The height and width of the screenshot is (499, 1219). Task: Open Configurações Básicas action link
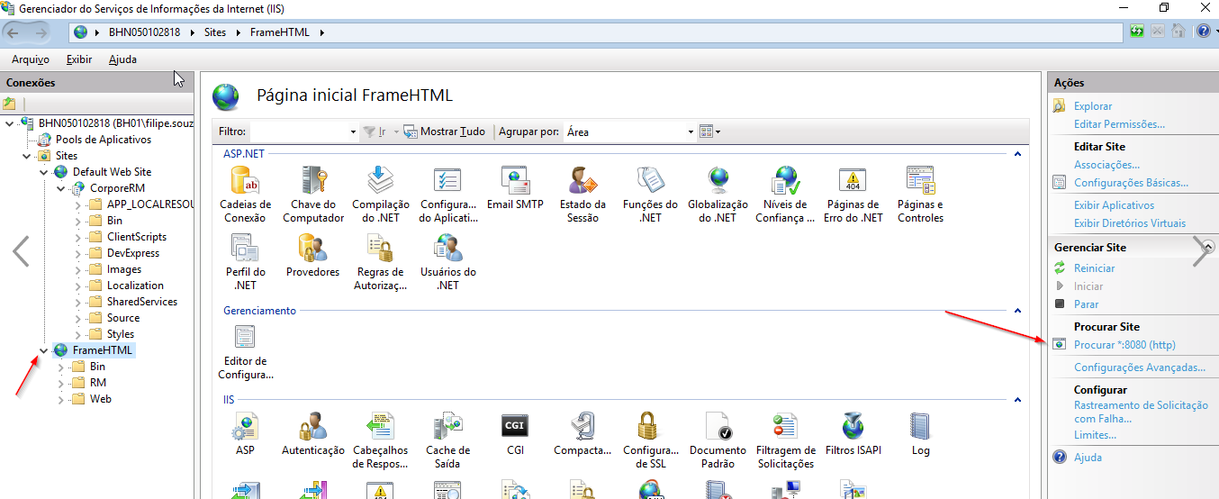coord(1131,183)
